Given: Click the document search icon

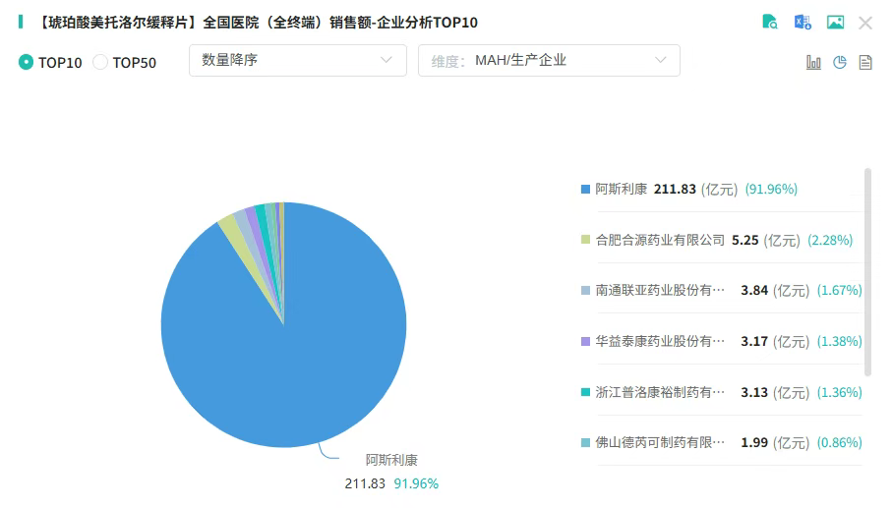Looking at the screenshot, I should [770, 23].
